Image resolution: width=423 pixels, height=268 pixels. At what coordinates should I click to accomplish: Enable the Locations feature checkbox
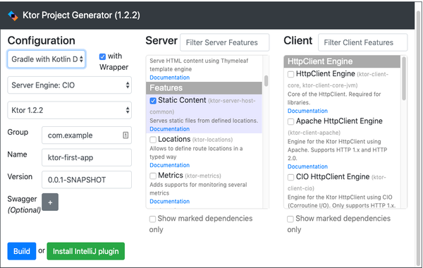point(153,140)
